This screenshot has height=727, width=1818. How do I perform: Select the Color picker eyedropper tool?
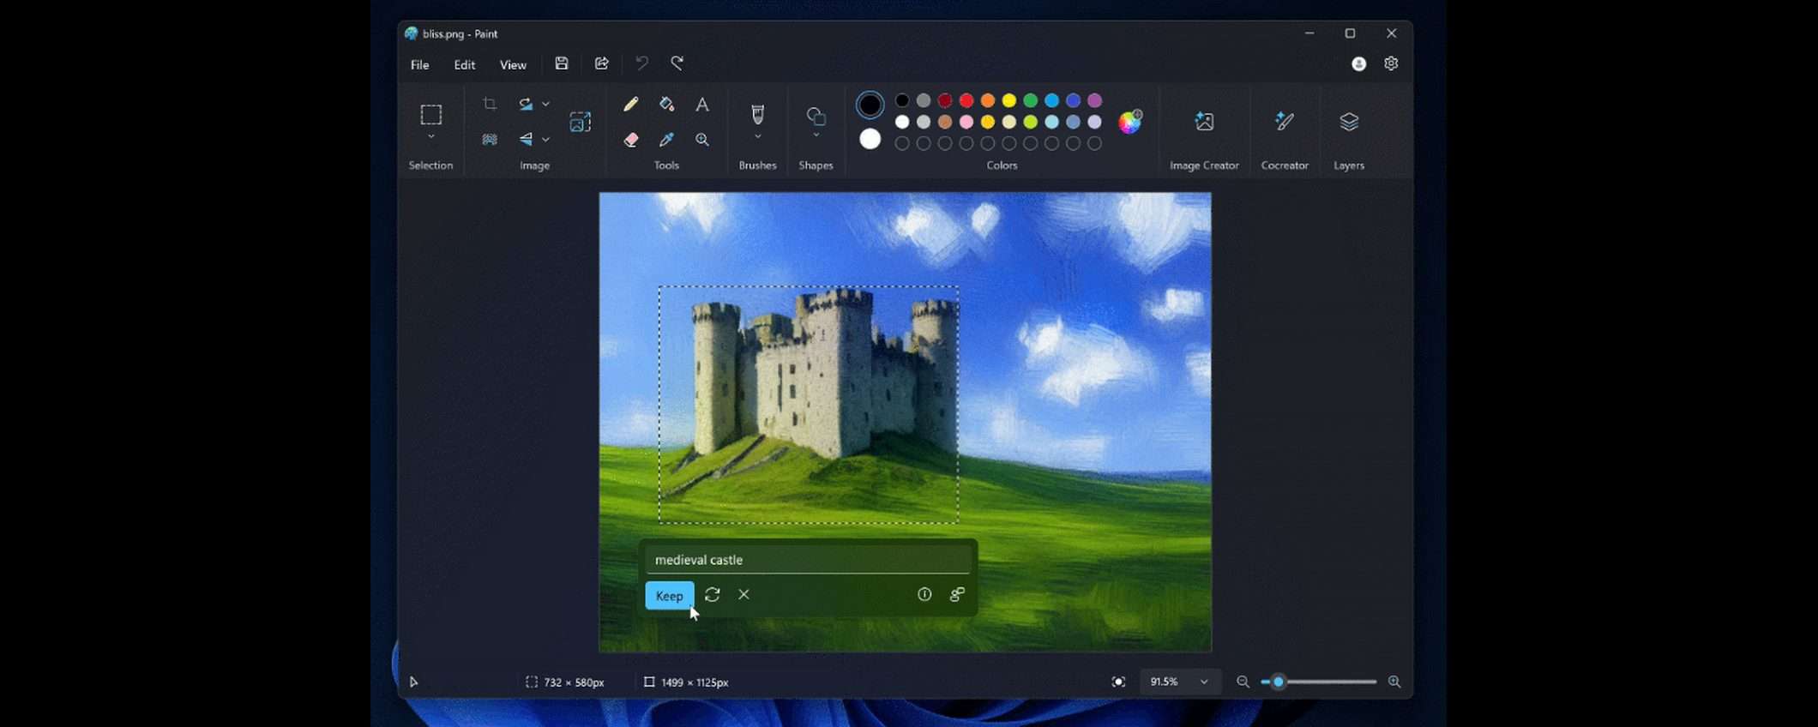(x=666, y=140)
